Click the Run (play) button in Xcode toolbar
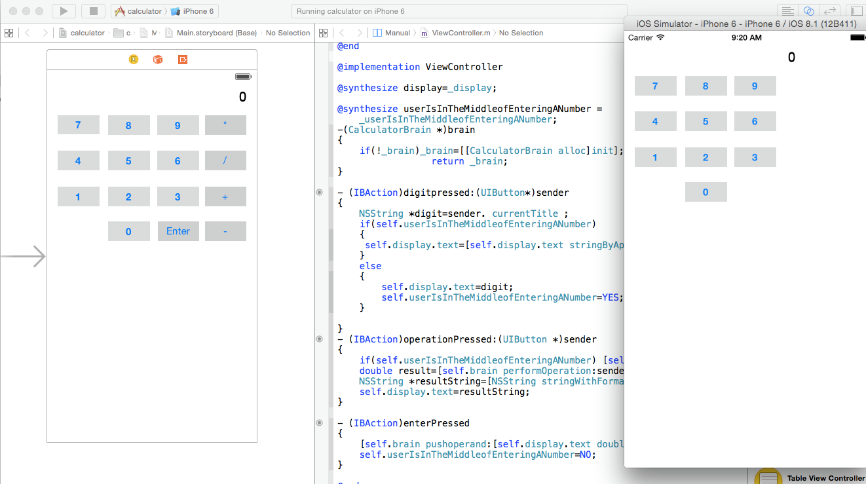Image resolution: width=866 pixels, height=484 pixels. [64, 11]
